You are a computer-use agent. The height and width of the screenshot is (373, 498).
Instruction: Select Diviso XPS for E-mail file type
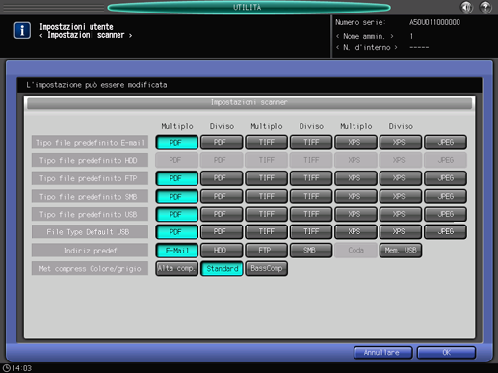[401, 143]
